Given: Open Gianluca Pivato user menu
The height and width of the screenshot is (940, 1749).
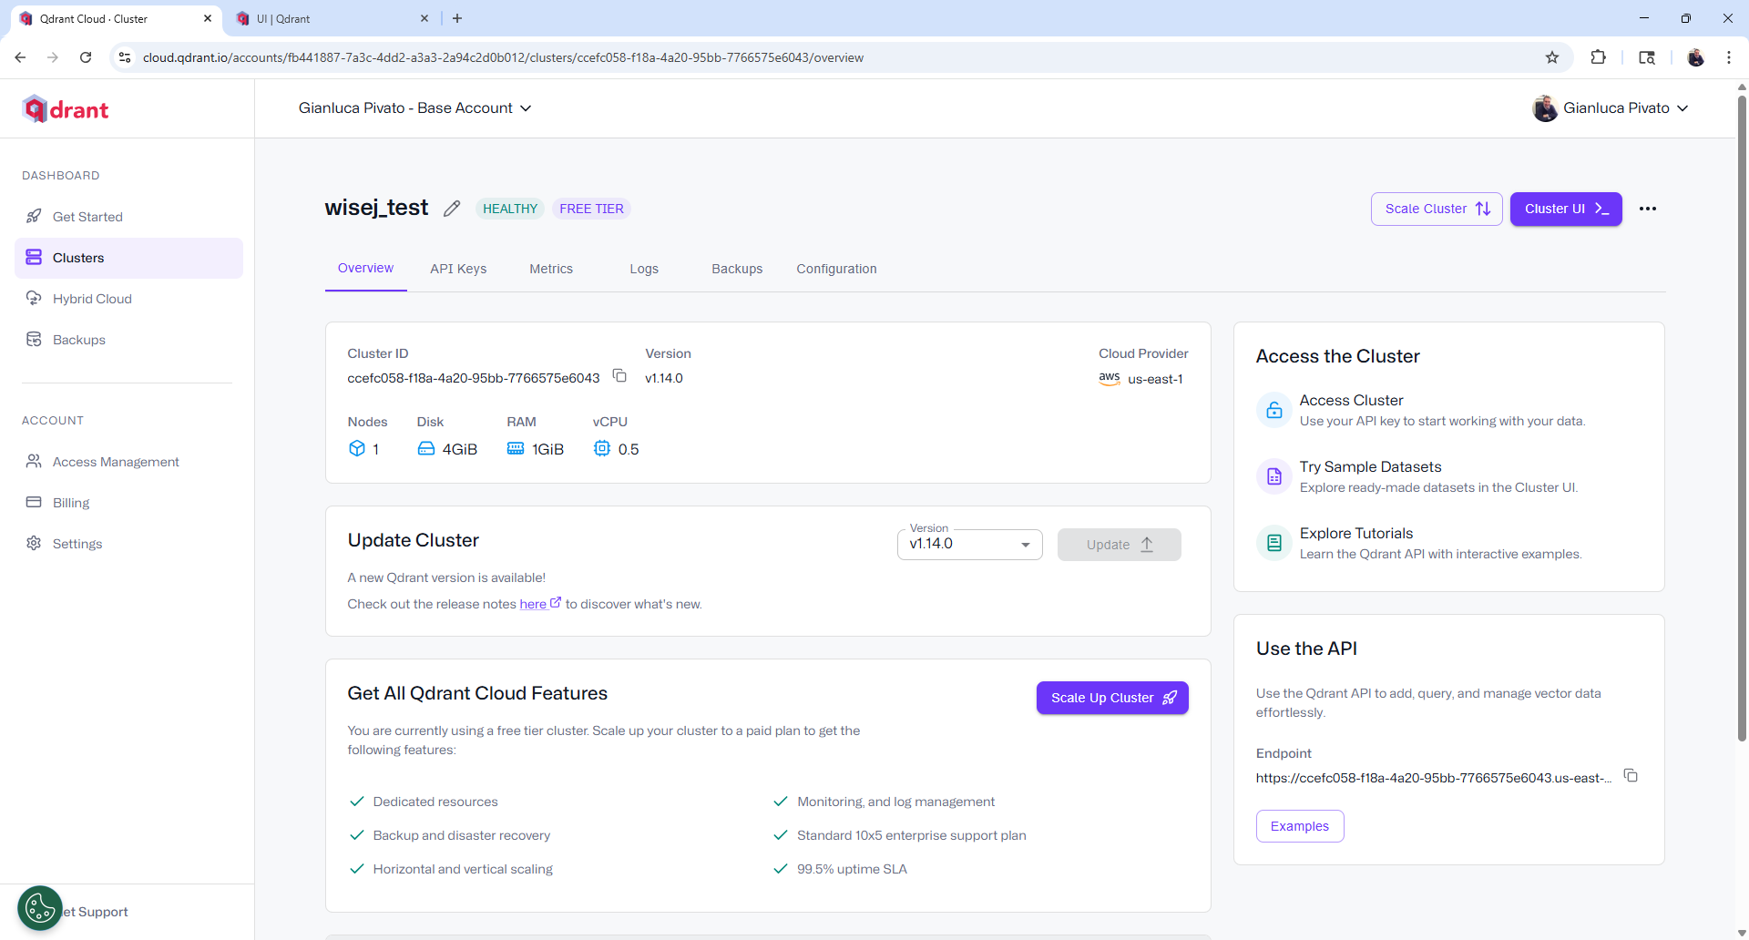Looking at the screenshot, I should pos(1611,108).
